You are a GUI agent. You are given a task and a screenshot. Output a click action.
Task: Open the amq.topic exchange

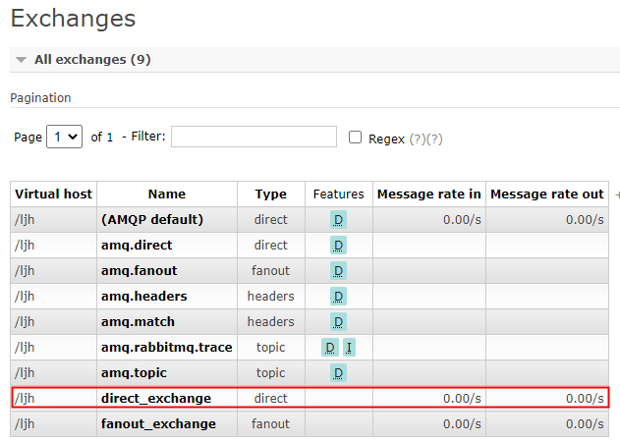(134, 372)
